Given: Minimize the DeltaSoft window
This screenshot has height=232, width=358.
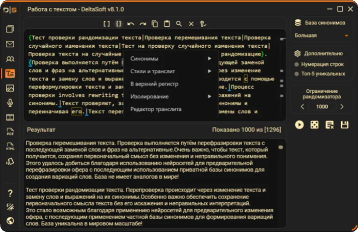Looking at the screenshot, I should coord(330,9).
